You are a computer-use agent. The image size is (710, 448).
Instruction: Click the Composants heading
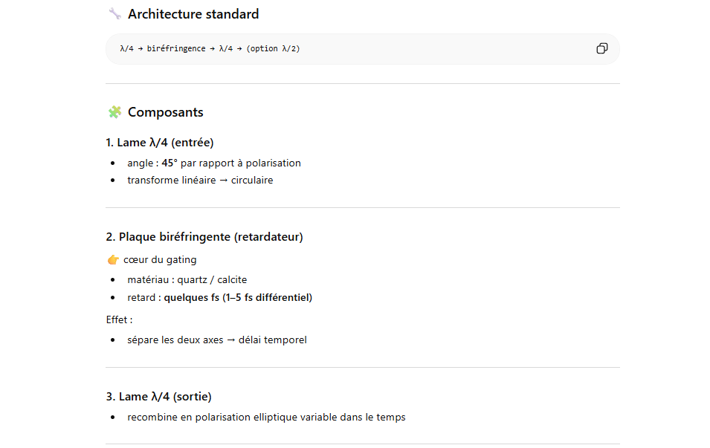click(166, 112)
